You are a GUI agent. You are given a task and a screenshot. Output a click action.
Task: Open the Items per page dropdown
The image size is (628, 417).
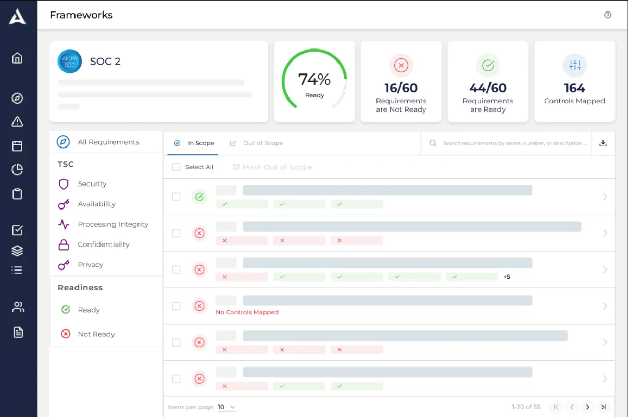tap(227, 407)
